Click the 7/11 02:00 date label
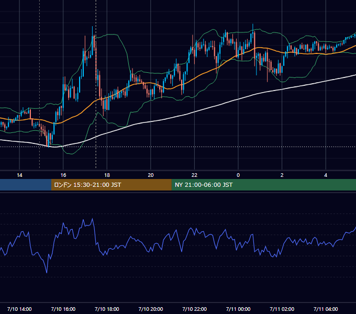The width and height of the screenshot is (356, 314). 282,309
